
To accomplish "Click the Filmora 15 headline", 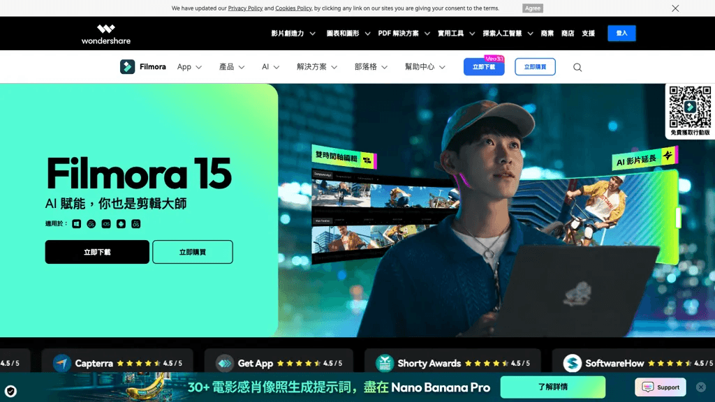I will [x=139, y=174].
